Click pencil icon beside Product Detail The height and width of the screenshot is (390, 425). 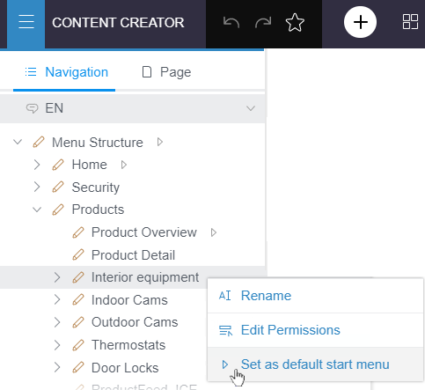pyautogui.click(x=78, y=254)
